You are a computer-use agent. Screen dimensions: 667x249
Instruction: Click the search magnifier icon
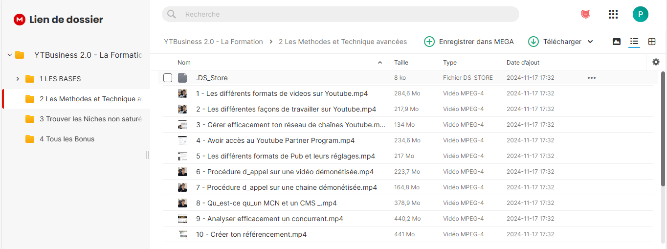(172, 14)
